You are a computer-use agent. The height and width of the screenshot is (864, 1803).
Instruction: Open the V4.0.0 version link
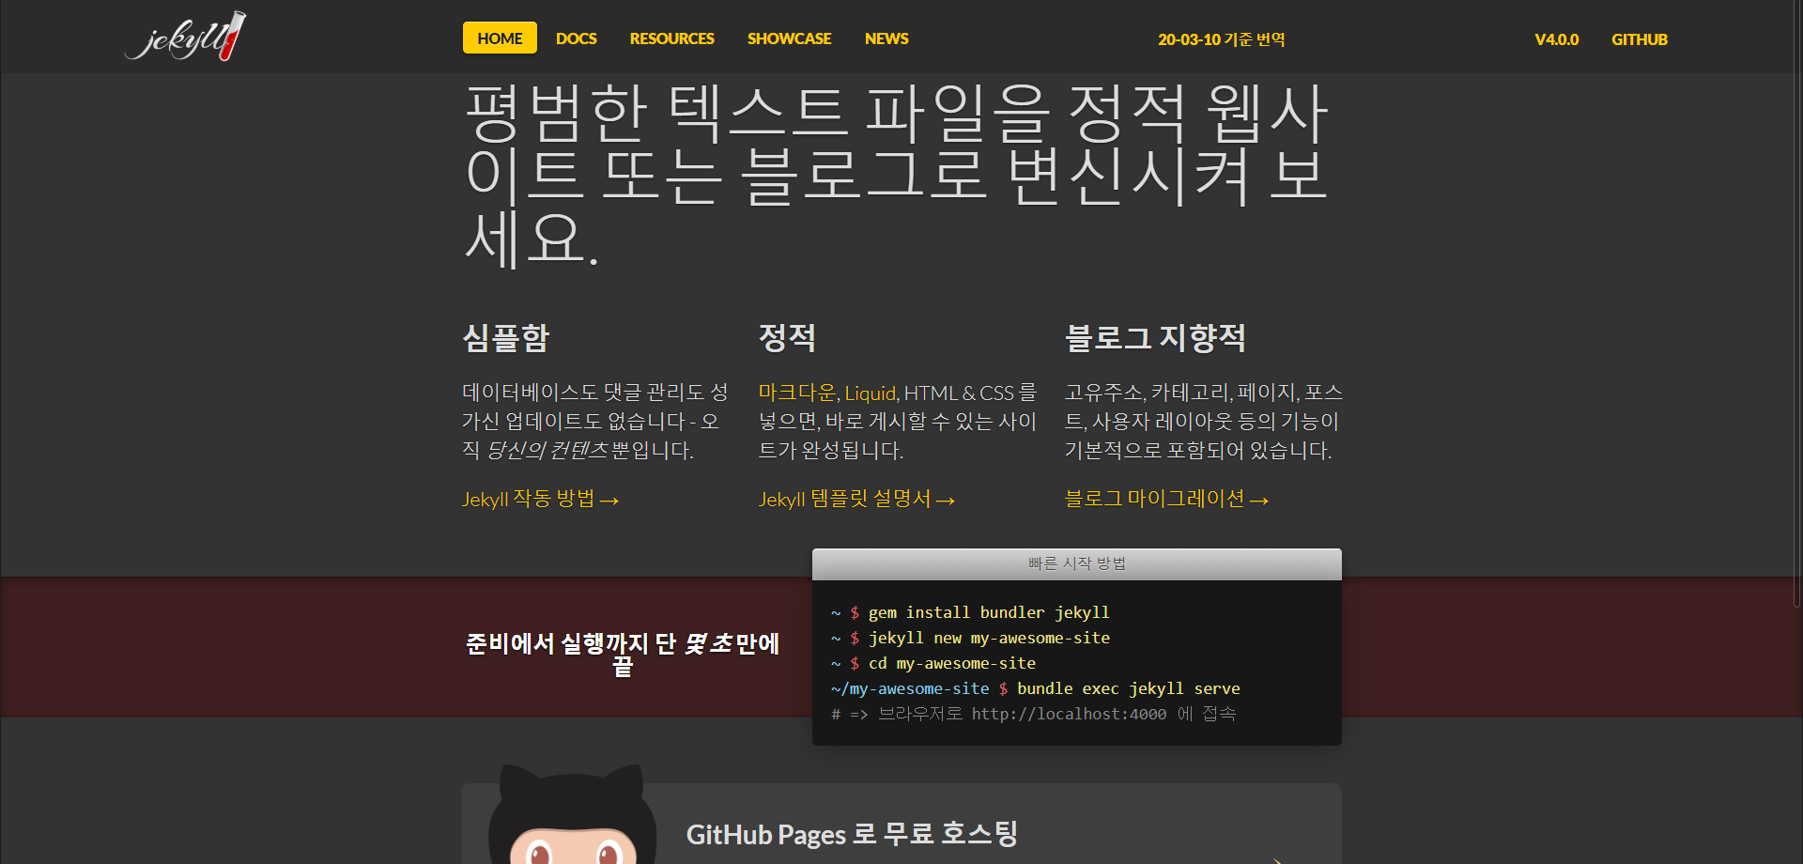[1556, 39]
